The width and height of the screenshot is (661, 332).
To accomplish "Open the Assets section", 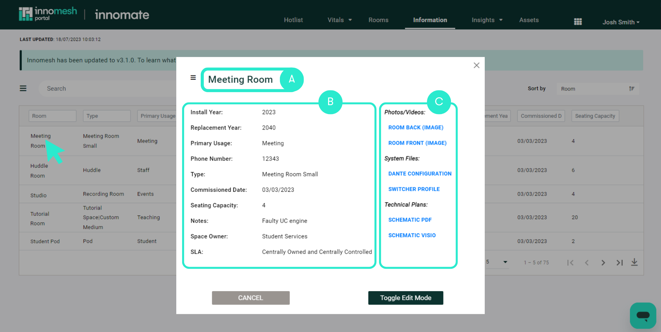I will pyautogui.click(x=529, y=20).
